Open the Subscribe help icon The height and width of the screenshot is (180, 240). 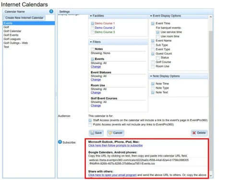pos(60,142)
